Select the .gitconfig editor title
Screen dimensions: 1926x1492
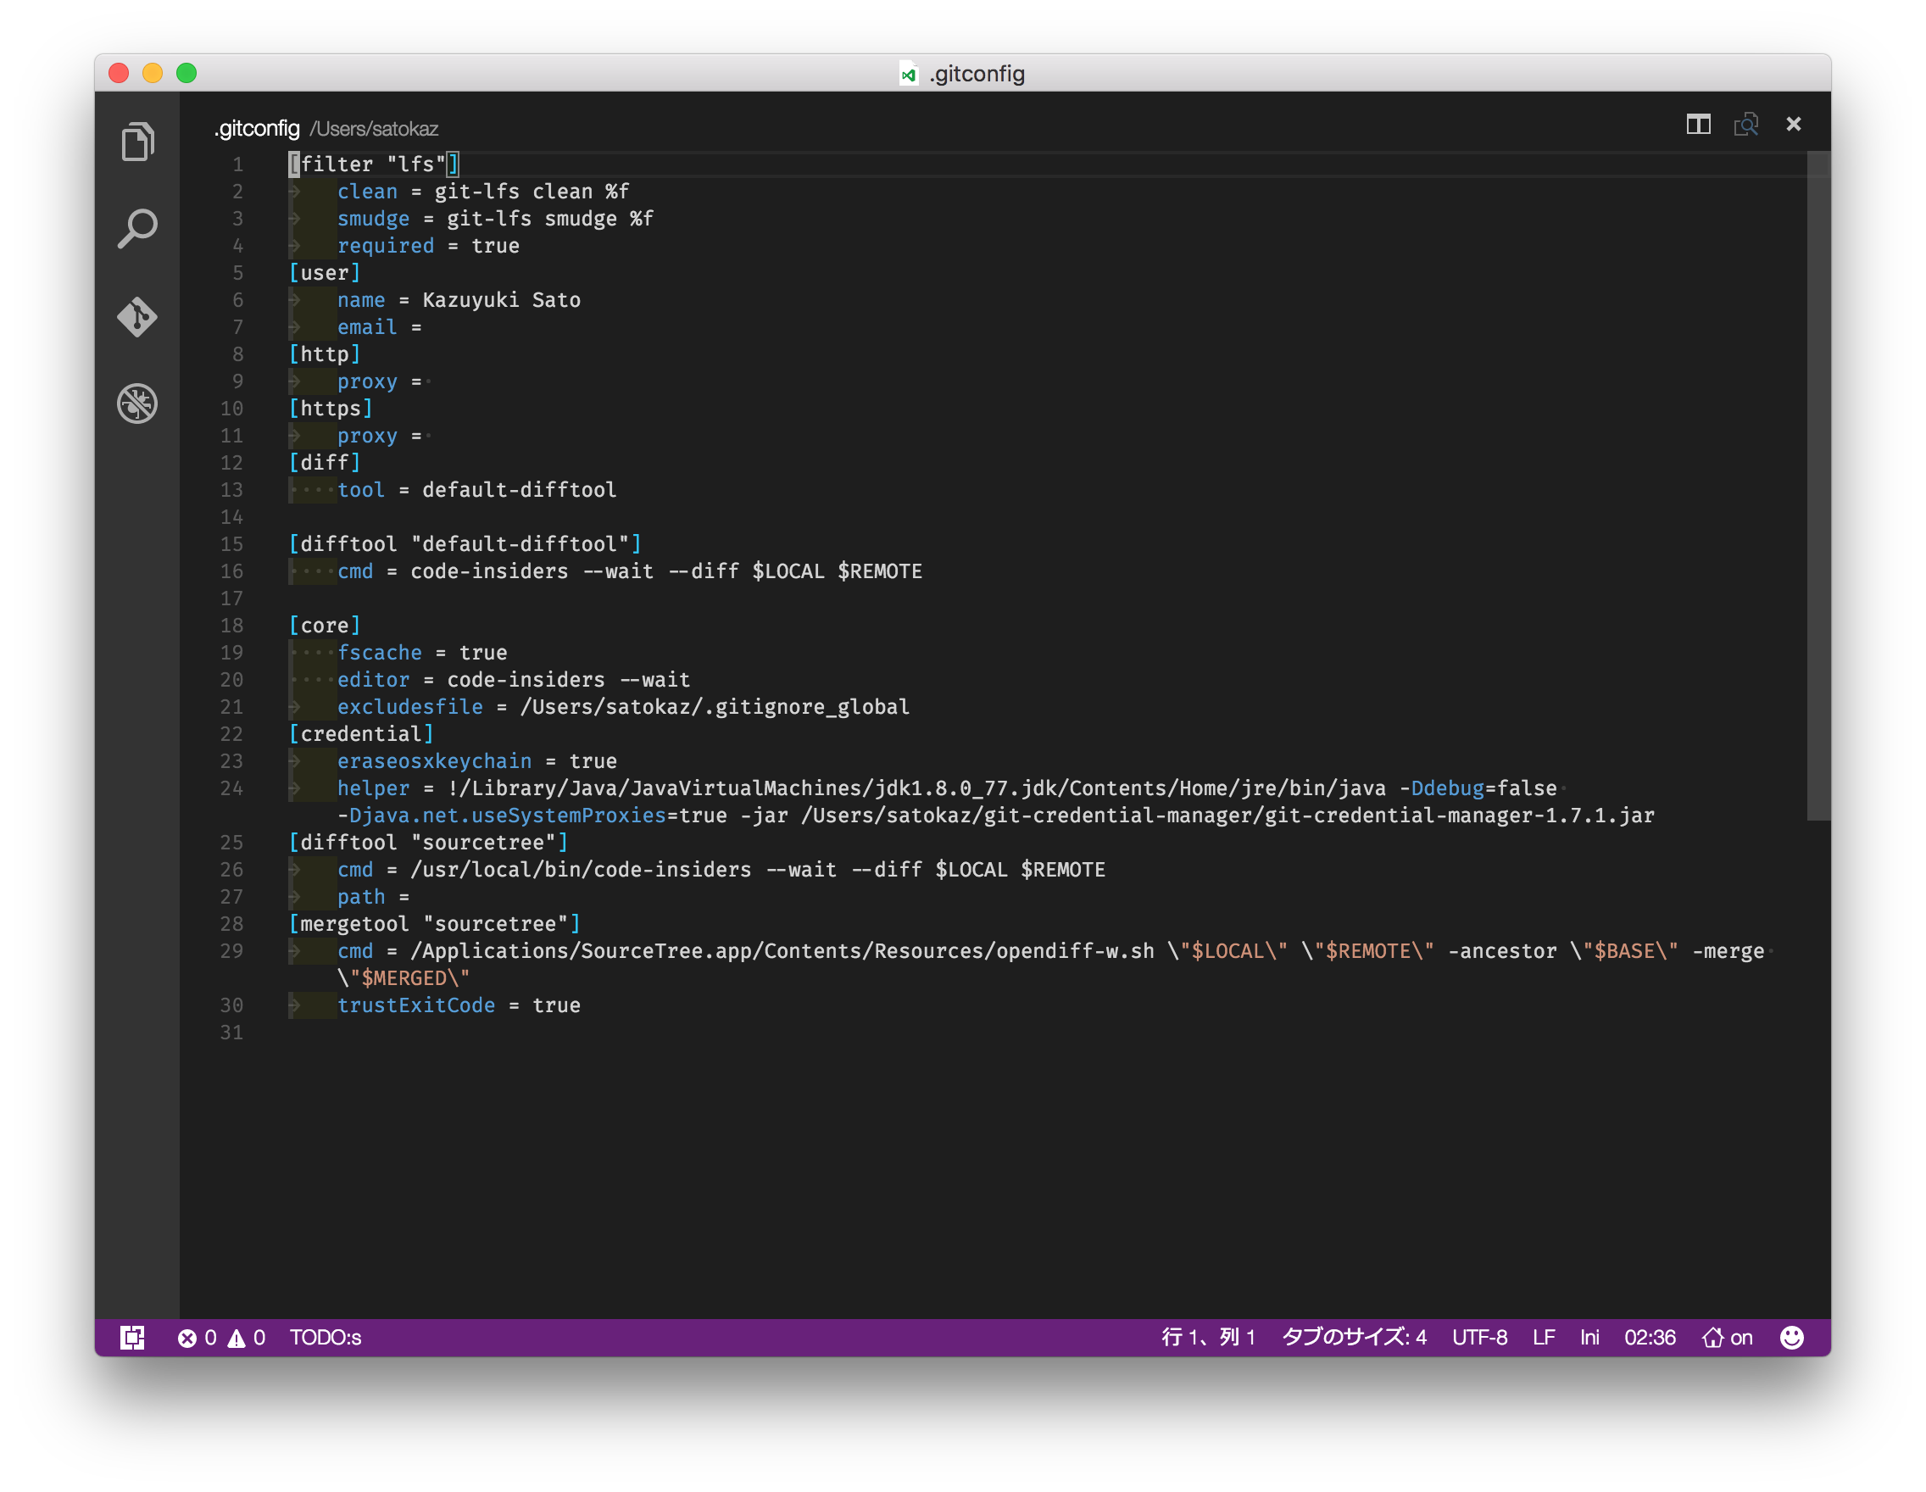coord(257,129)
